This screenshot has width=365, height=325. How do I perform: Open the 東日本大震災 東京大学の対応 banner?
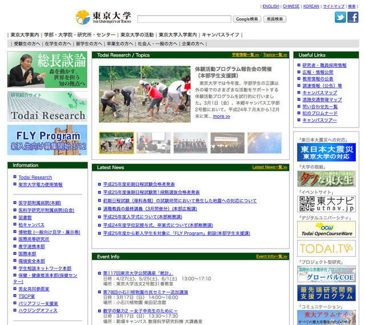326,152
